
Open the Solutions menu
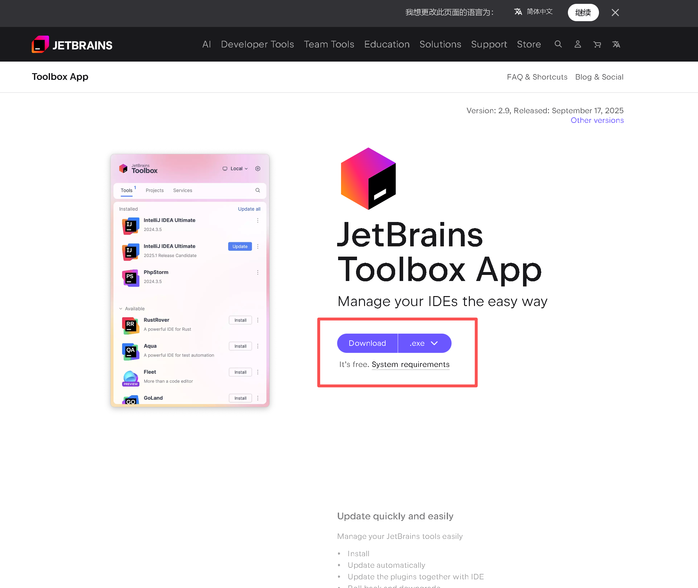(x=440, y=44)
